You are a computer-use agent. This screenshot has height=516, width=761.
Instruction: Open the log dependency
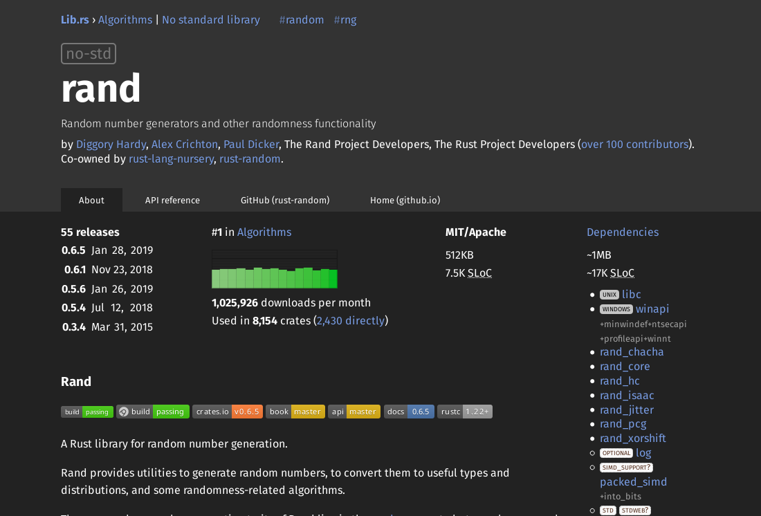coord(643,453)
